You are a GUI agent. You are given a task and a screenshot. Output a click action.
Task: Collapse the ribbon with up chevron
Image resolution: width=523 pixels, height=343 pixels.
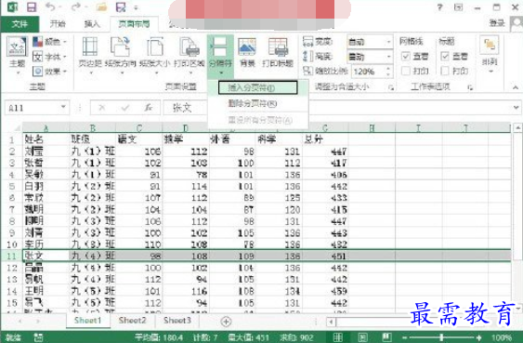pyautogui.click(x=516, y=87)
